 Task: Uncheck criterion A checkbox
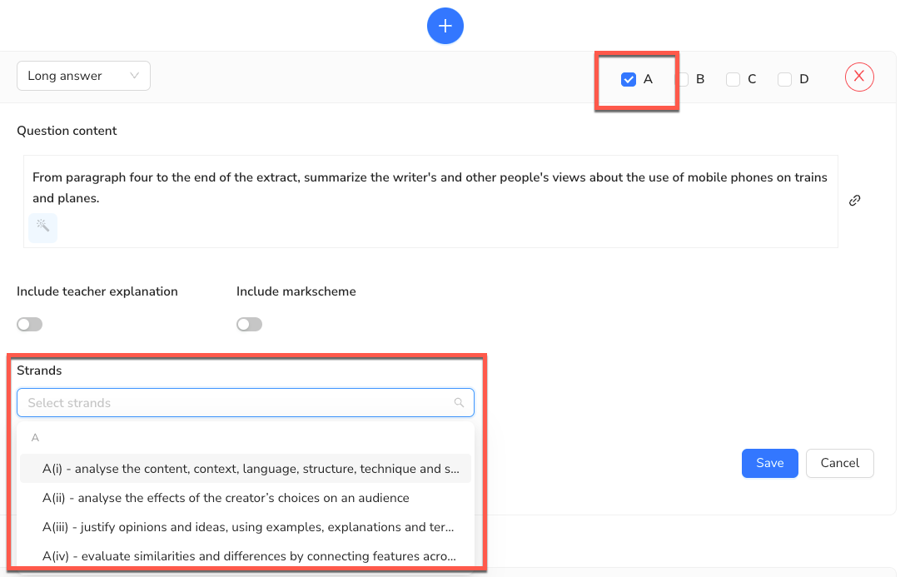(x=629, y=80)
